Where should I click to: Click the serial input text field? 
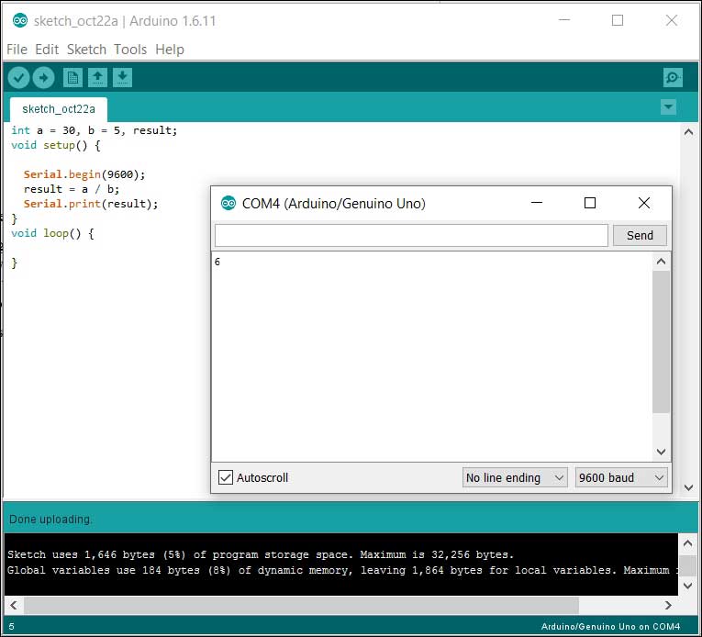411,235
